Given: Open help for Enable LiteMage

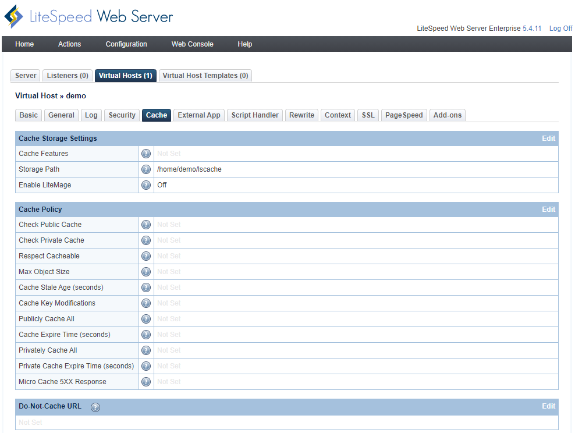Looking at the screenshot, I should [x=146, y=185].
